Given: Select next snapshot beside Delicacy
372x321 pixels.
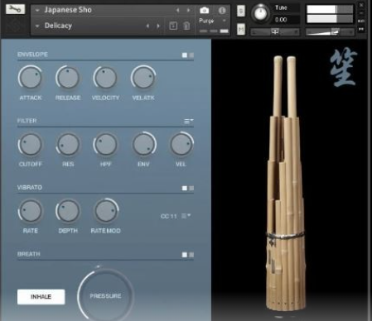Looking at the screenshot, I should point(158,26).
